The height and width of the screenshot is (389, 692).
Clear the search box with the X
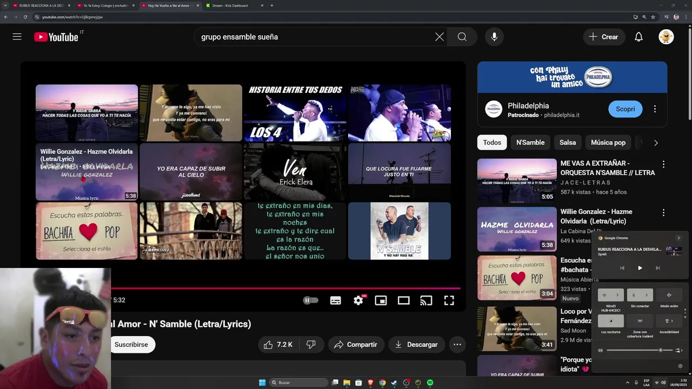440,37
